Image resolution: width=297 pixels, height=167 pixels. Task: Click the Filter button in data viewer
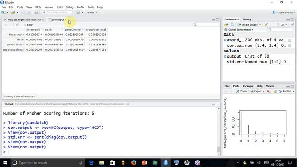pos(28,25)
